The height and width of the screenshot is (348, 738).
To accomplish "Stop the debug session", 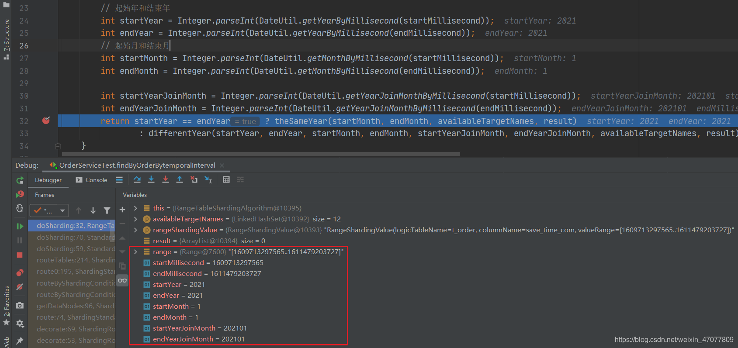I will tap(20, 255).
